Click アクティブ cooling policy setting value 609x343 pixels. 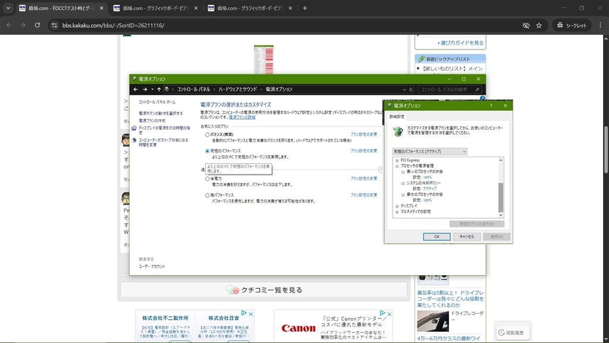[x=429, y=189]
